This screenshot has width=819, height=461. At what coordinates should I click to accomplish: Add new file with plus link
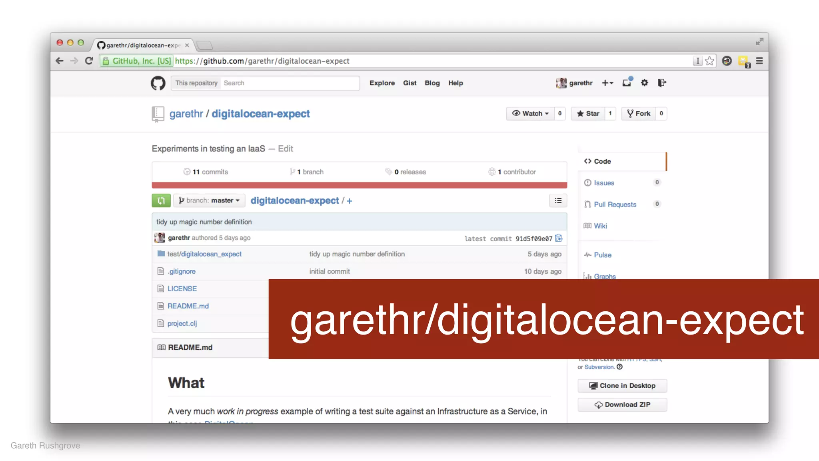(350, 201)
